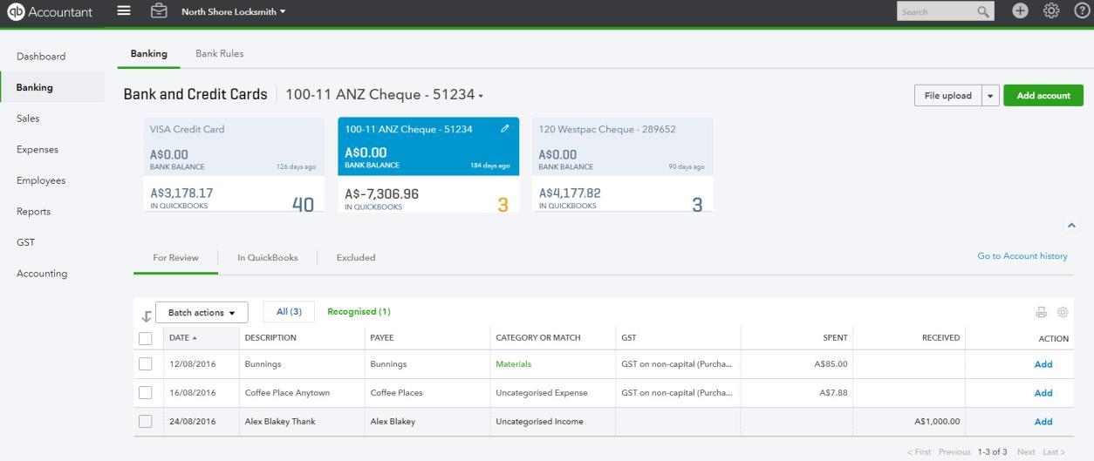
Task: Open the settings gear in header
Action: (x=1051, y=11)
